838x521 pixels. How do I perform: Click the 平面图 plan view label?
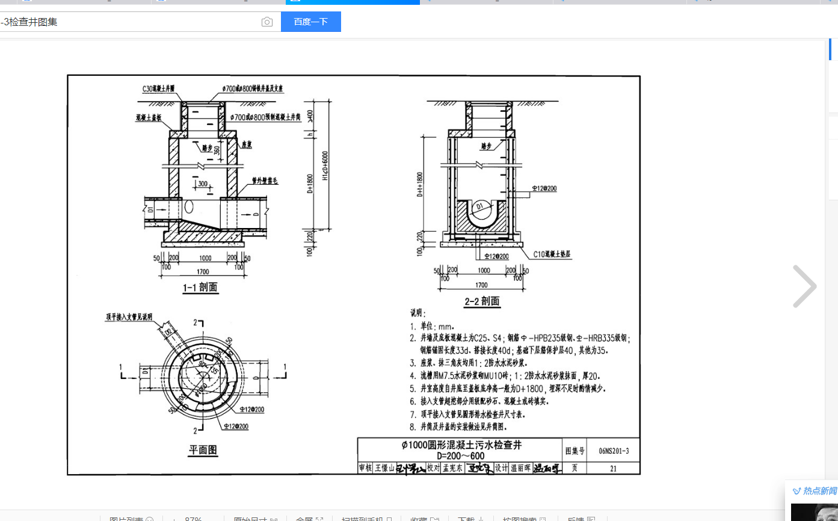203,449
